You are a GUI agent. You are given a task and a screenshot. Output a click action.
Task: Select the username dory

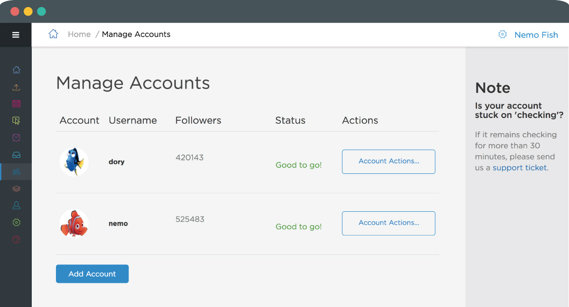pyautogui.click(x=117, y=162)
